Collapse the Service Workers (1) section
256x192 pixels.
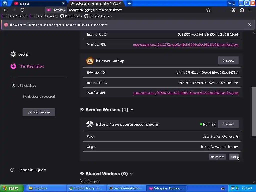(132, 110)
